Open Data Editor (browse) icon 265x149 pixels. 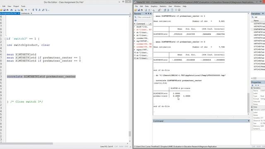(x=168, y=10)
